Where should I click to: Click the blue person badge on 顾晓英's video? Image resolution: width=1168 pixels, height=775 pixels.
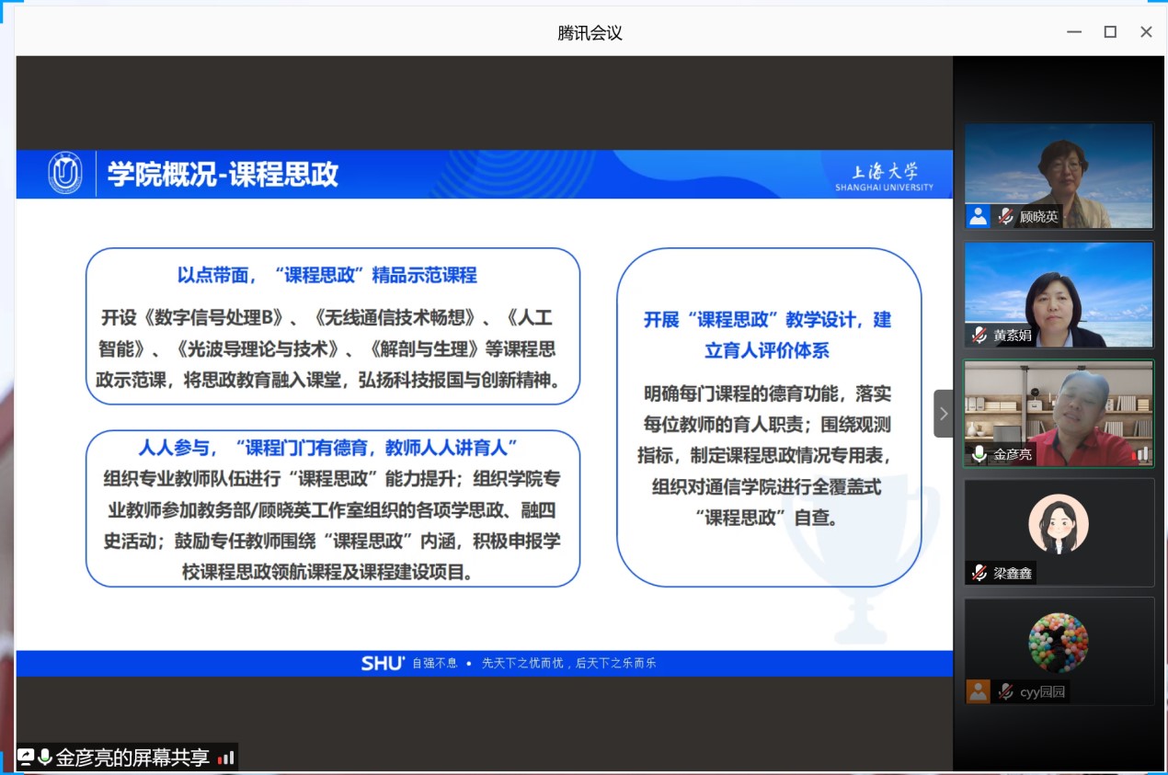click(x=979, y=217)
